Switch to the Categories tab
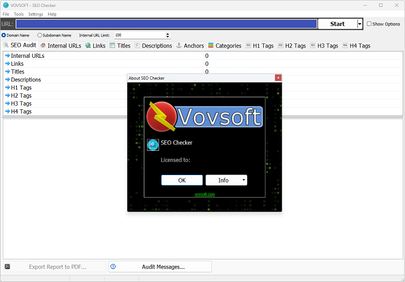 224,46
